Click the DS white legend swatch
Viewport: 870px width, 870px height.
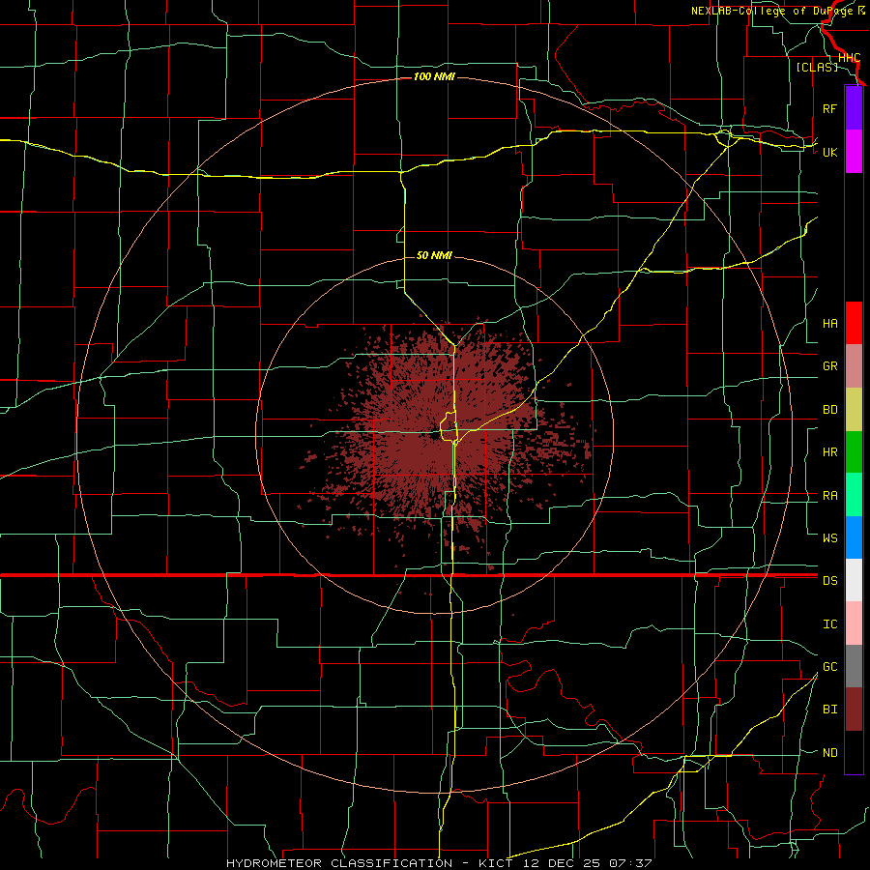pos(854,580)
